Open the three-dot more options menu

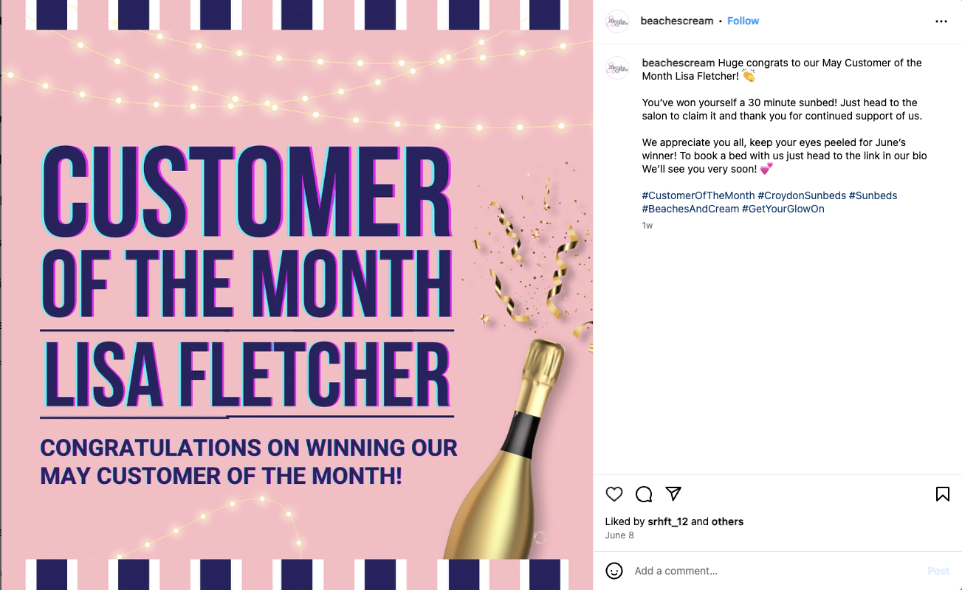[x=941, y=21]
